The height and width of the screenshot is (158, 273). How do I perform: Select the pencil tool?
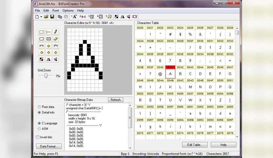point(56,32)
